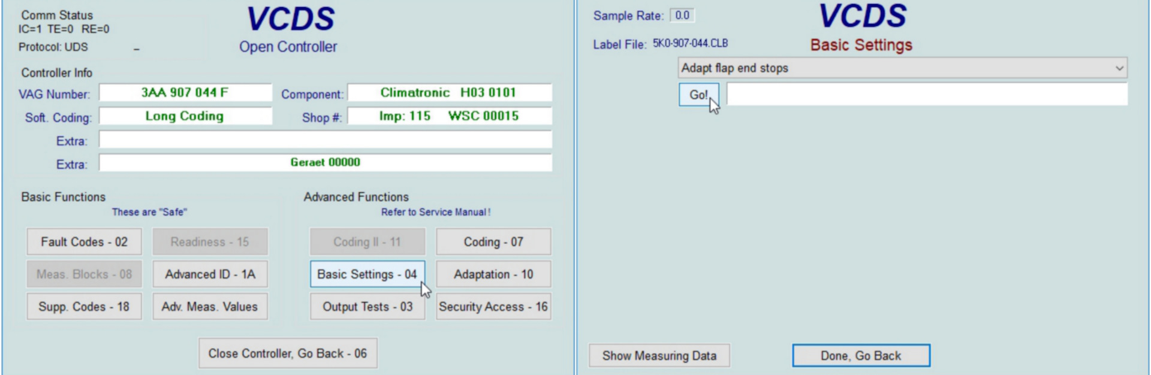
Task: Click the Soft. Coding field Long Coding
Action: (185, 116)
